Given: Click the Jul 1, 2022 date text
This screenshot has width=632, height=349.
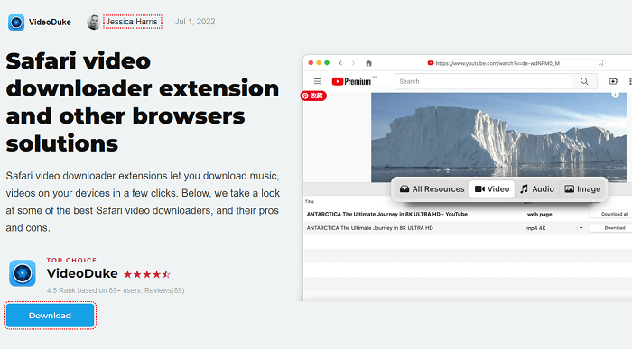Looking at the screenshot, I should (x=195, y=22).
